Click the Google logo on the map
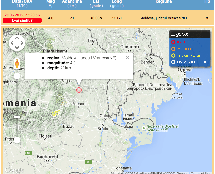The image size is (215, 174). tap(14, 170)
